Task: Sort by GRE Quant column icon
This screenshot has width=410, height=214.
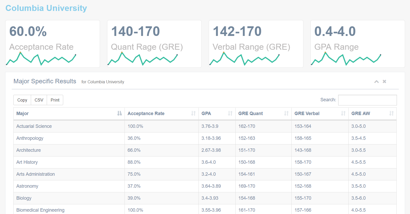Action: tap(286, 113)
